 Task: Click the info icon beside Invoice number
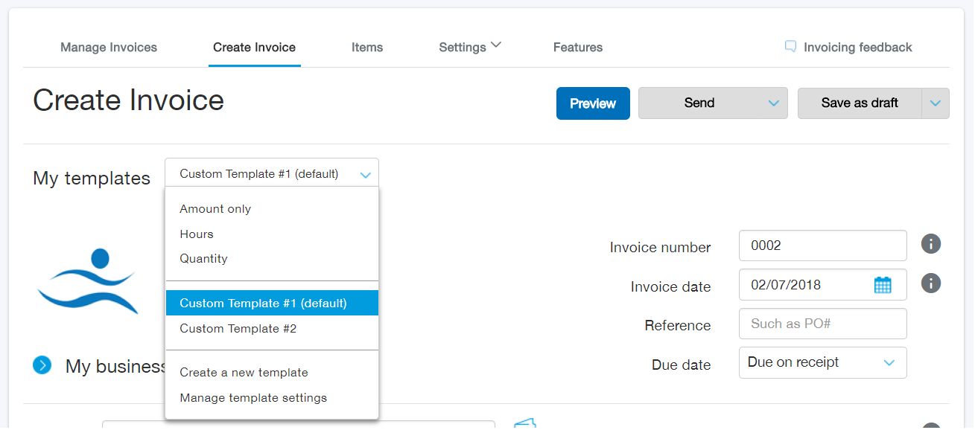pos(930,244)
